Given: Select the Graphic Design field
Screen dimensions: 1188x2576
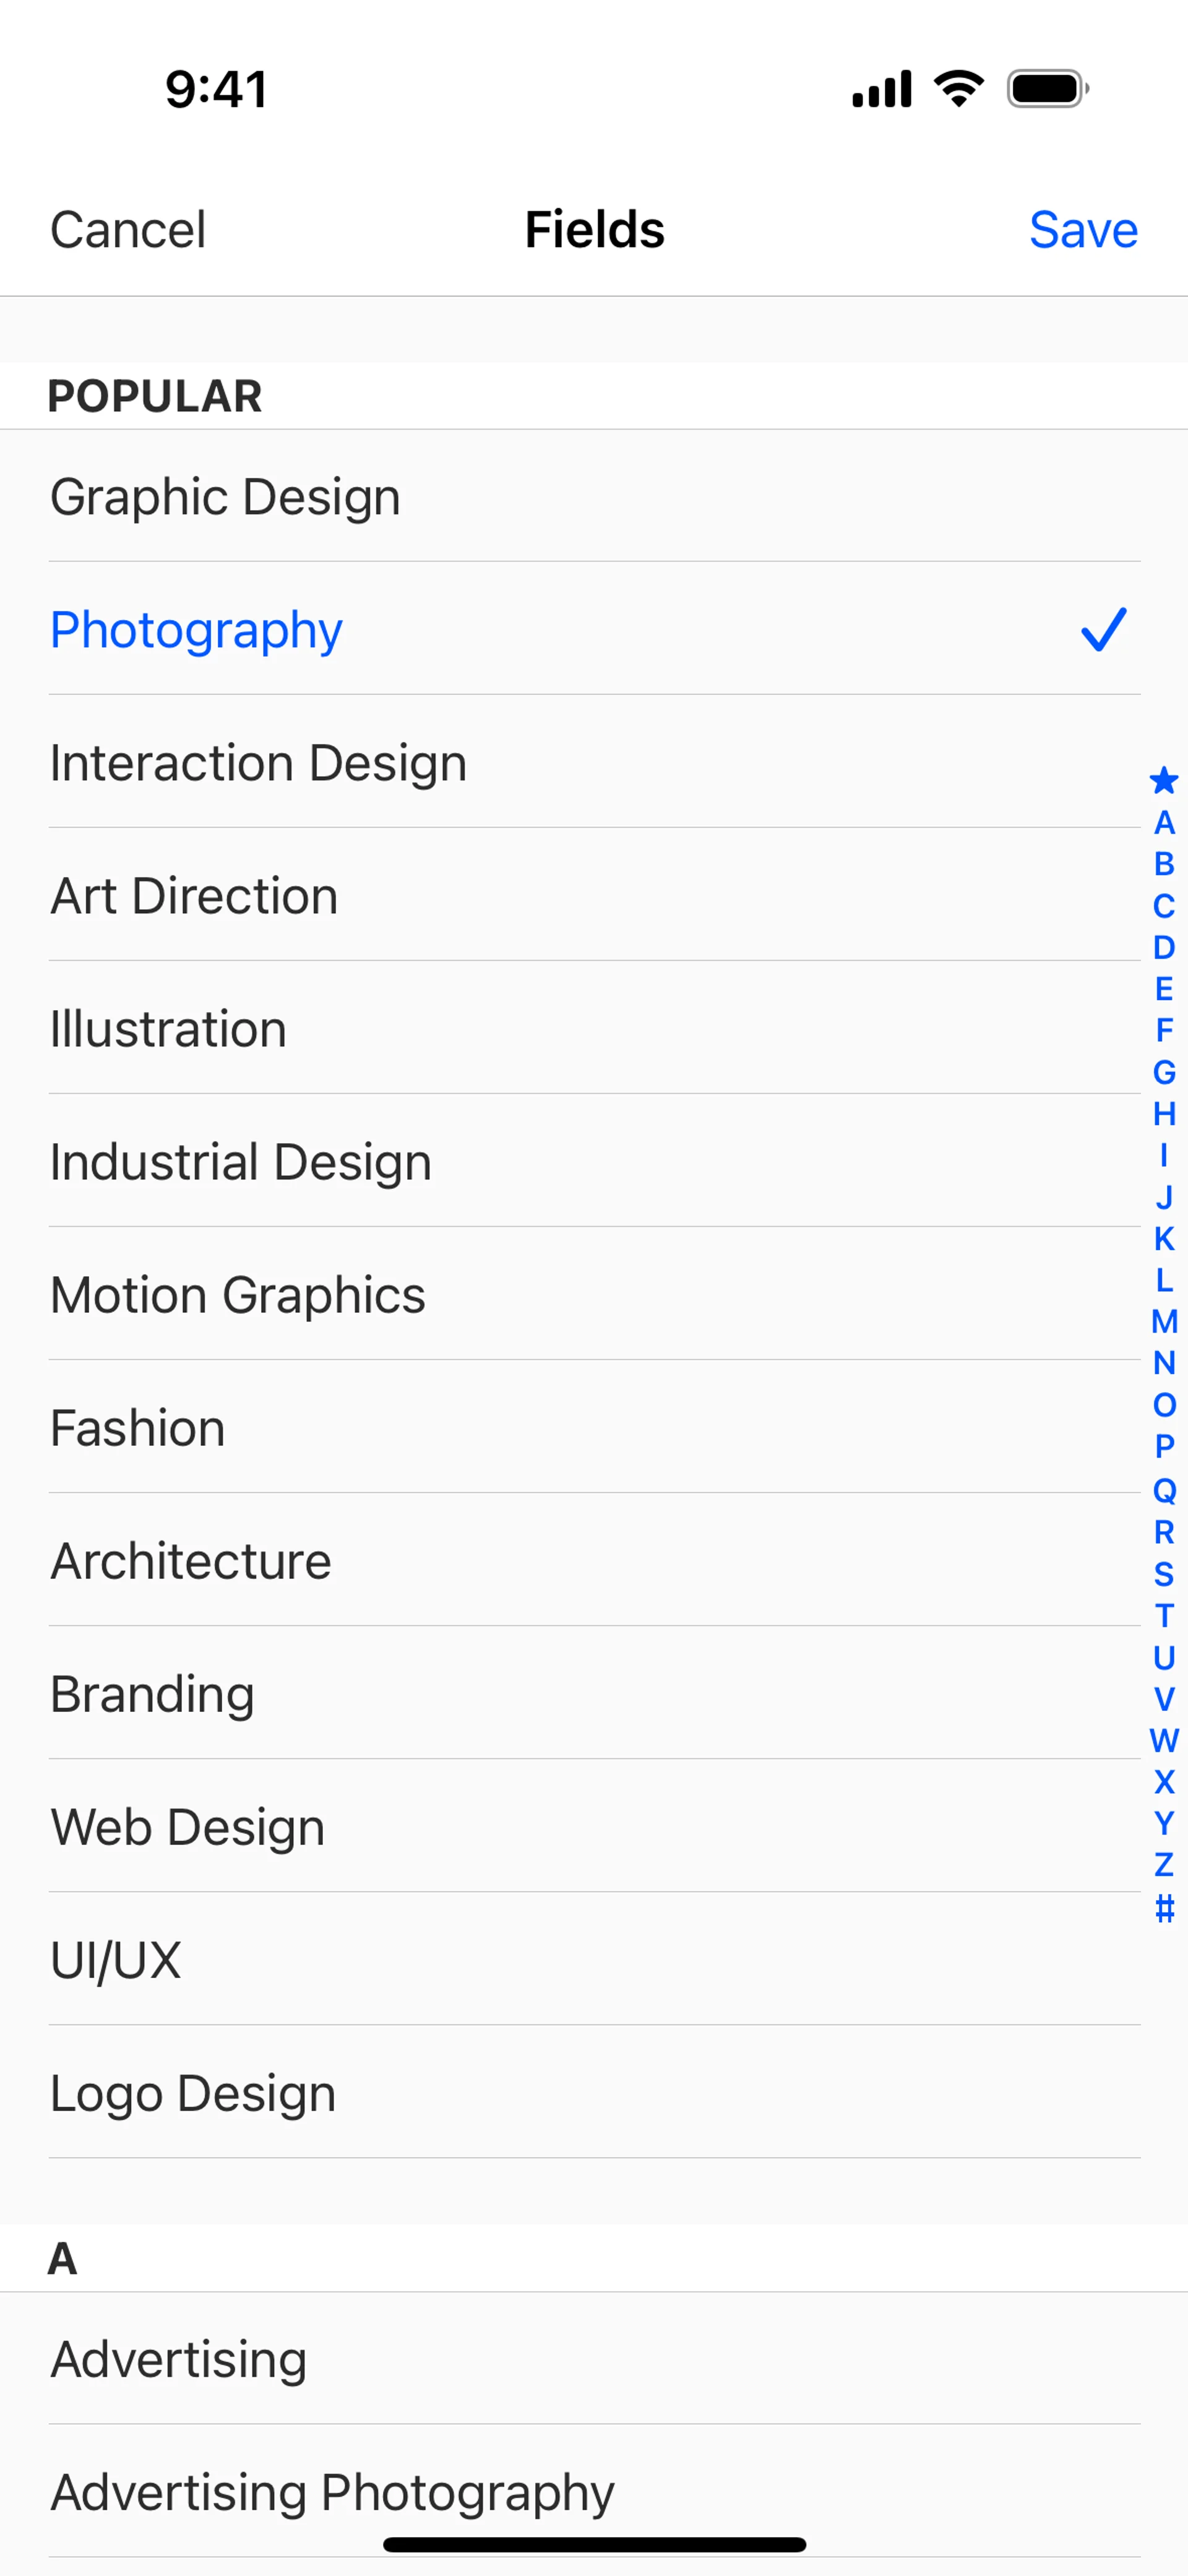Looking at the screenshot, I should point(225,497).
